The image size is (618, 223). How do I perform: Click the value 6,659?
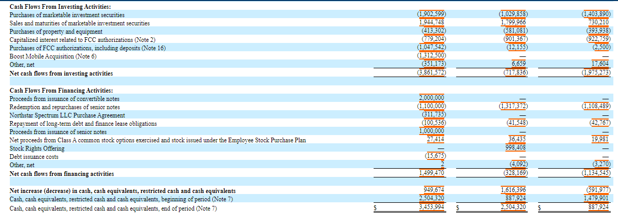pyautogui.click(x=518, y=65)
